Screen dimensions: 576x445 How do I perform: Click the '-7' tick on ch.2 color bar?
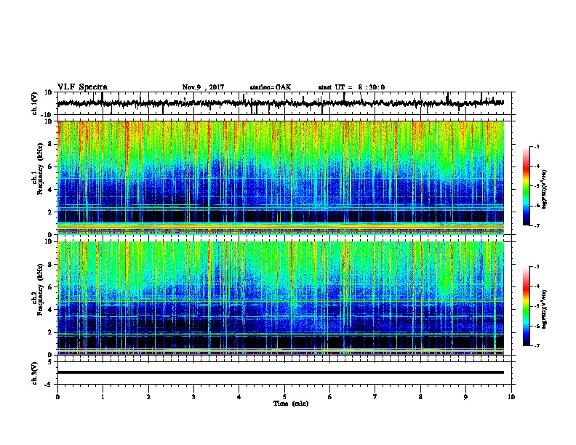click(536, 345)
